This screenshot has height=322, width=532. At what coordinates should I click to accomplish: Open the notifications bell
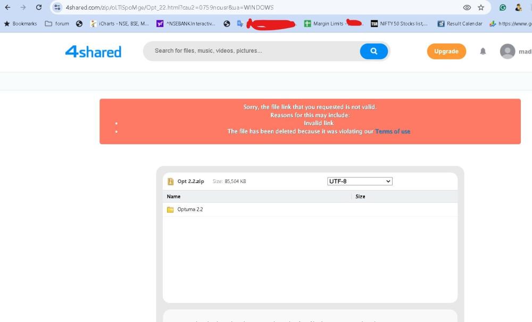tap(483, 51)
